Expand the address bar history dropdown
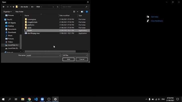This screenshot has height=102, width=182. [x=53, y=7]
